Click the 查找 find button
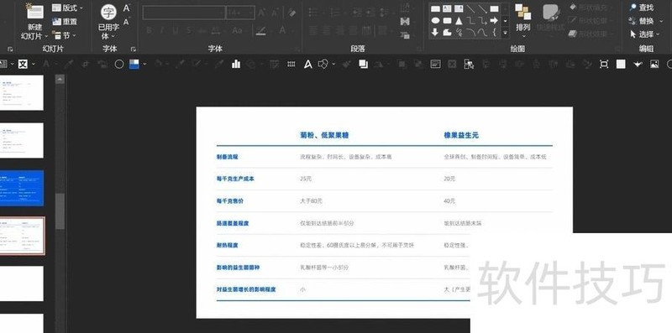 click(642, 8)
